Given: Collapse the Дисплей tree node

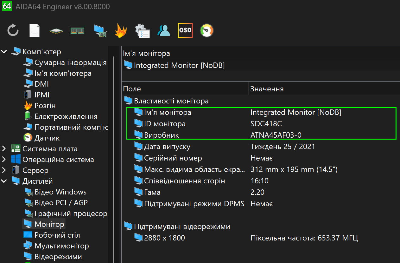Looking at the screenshot, I should pyautogui.click(x=4, y=181).
